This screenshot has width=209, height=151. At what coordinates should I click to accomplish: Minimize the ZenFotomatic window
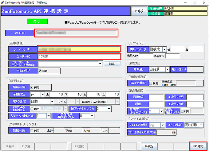[185, 3]
